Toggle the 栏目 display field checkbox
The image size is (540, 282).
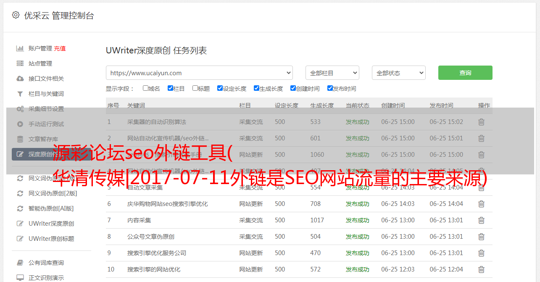pyautogui.click(x=170, y=88)
